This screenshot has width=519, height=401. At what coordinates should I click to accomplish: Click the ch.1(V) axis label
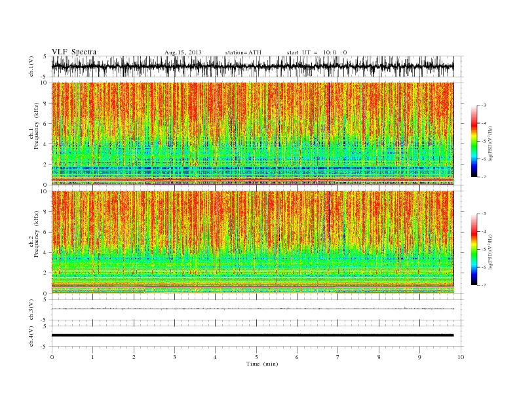[31, 66]
